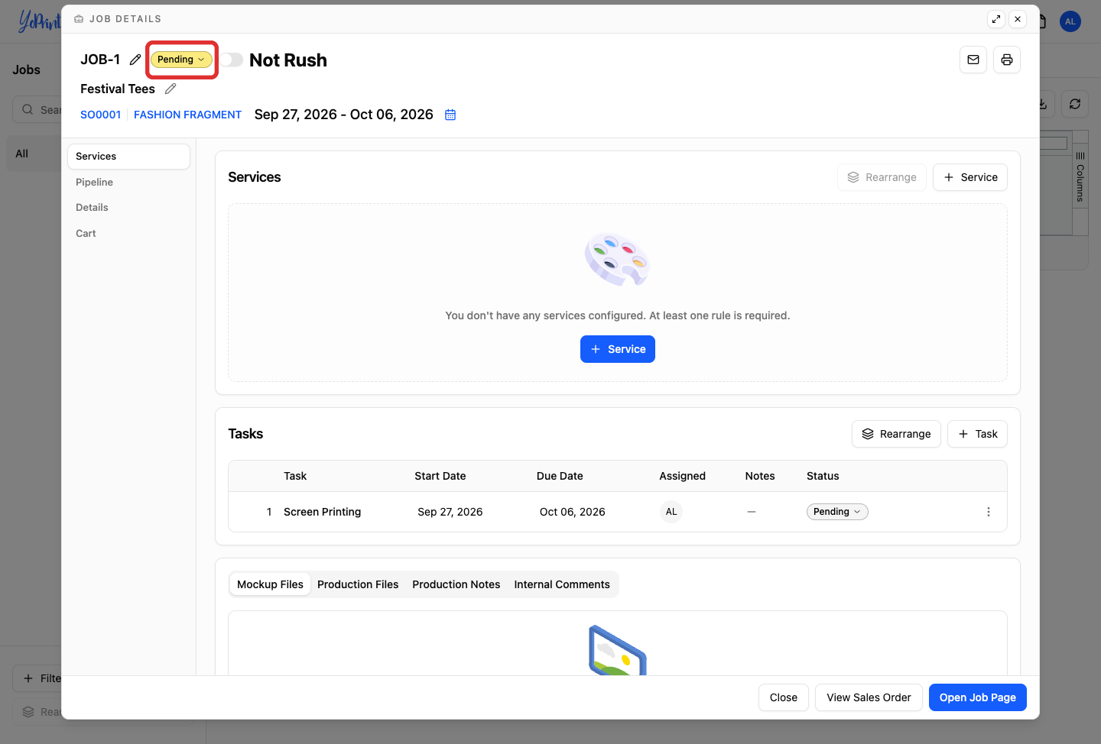
Task: Open the Columns side panel in Jobs grid
Action: click(1080, 176)
